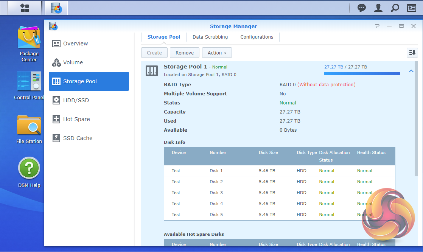423x252 pixels.
Task: Open the DSM Main Menu grid icon
Action: click(x=25, y=8)
